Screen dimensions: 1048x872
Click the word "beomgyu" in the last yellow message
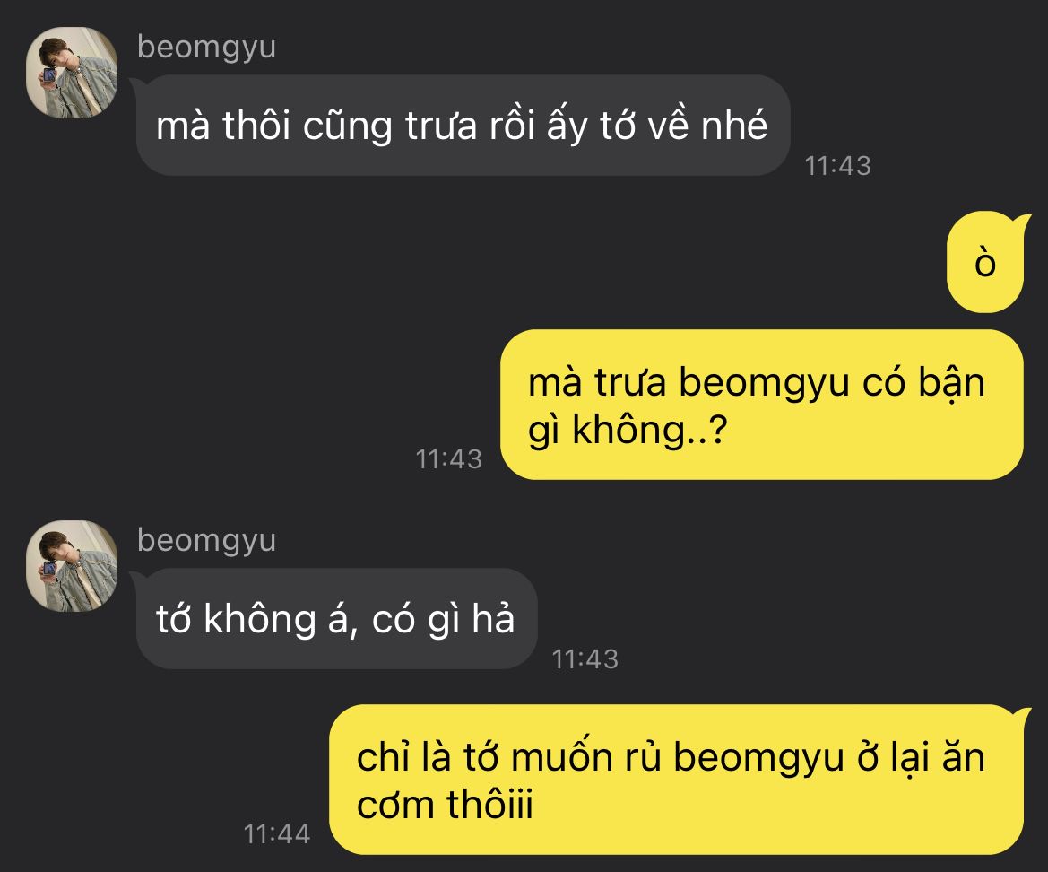pyautogui.click(x=758, y=760)
